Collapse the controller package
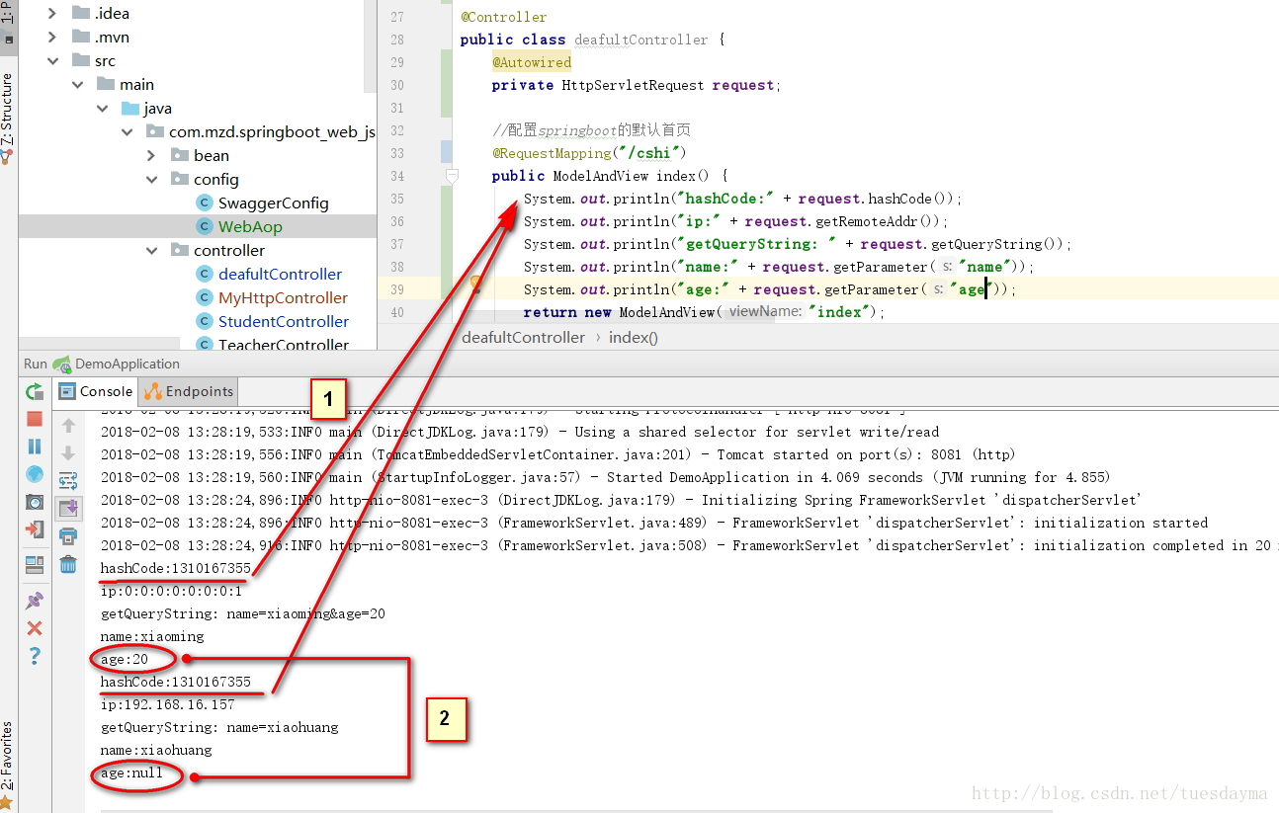 151,250
